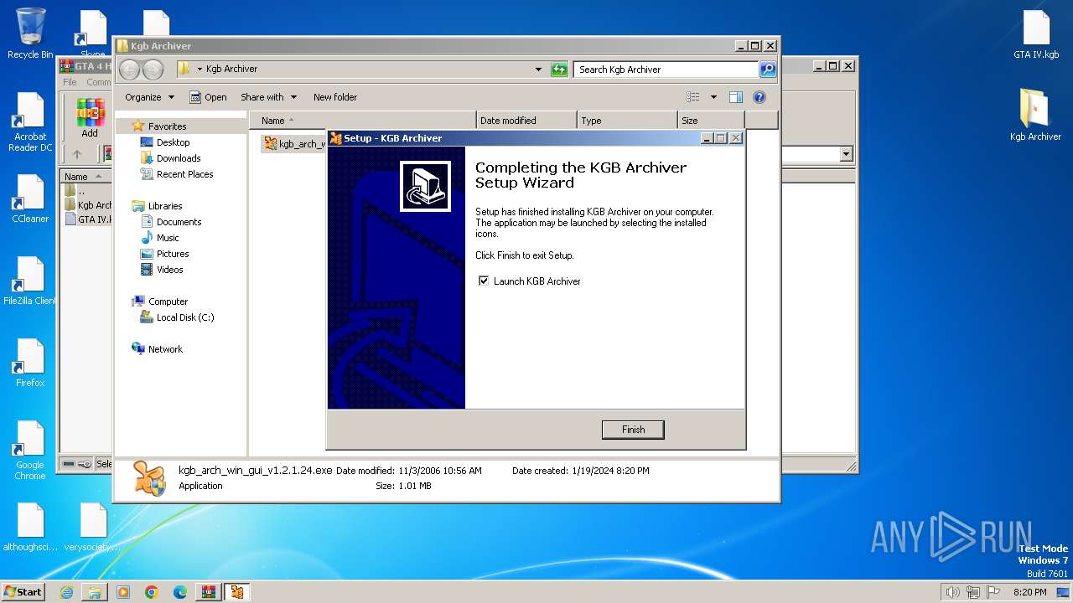The width and height of the screenshot is (1073, 603).
Task: Click the up-one-level arrow in WinRAR
Action: point(77,154)
